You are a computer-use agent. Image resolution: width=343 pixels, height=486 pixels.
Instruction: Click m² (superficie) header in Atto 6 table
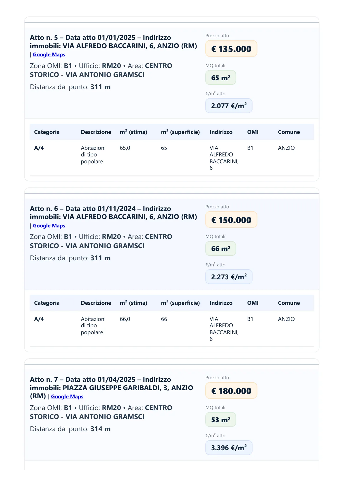tap(180, 303)
